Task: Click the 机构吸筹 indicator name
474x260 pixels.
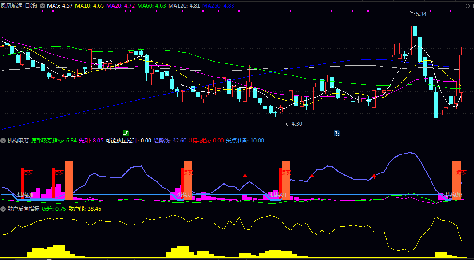Action: (18, 141)
